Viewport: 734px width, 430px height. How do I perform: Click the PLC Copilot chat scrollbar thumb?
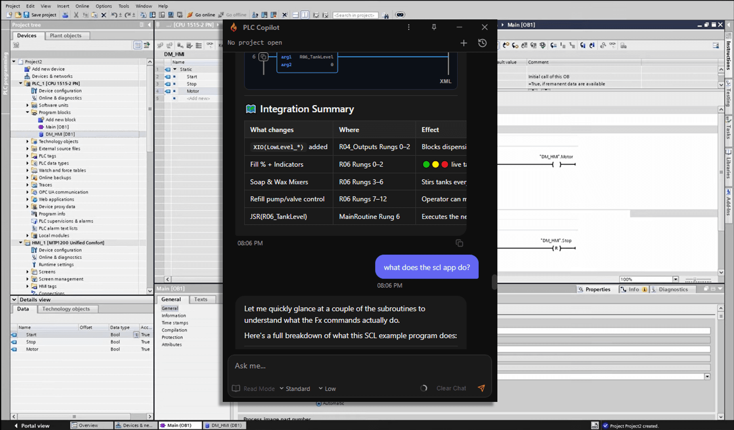[494, 282]
